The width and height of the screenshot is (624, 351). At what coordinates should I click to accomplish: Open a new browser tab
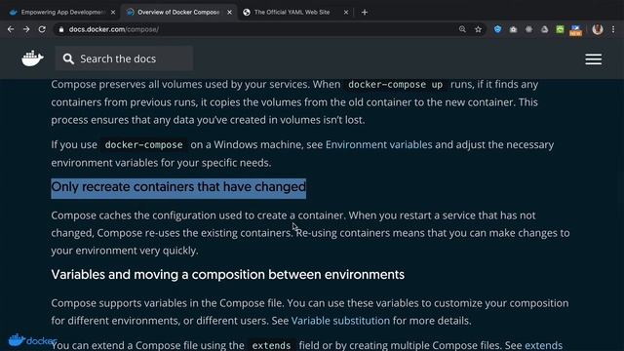coord(364,13)
